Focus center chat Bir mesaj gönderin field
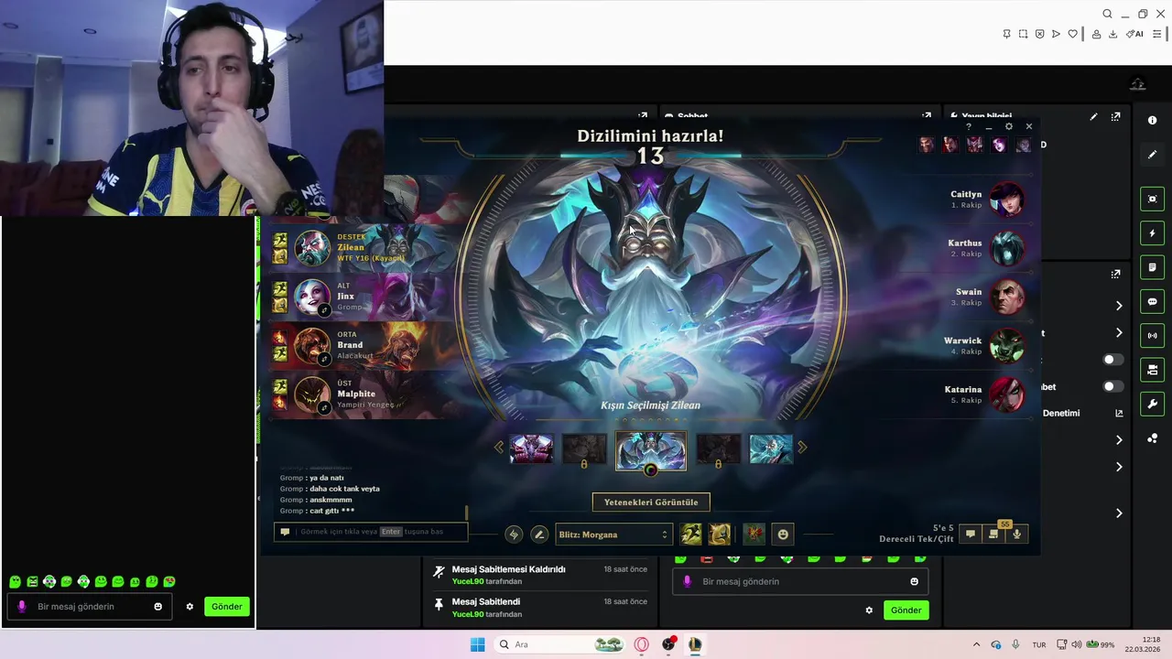1172x659 pixels. click(801, 581)
